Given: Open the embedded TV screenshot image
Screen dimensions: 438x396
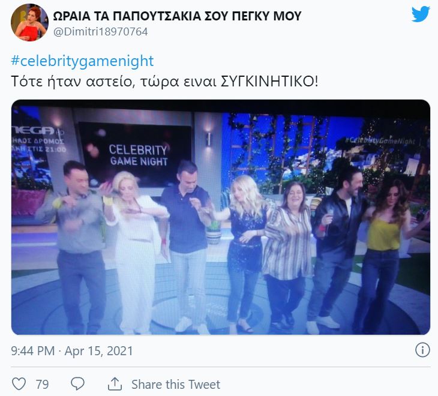Looking at the screenshot, I should pyautogui.click(x=221, y=217).
